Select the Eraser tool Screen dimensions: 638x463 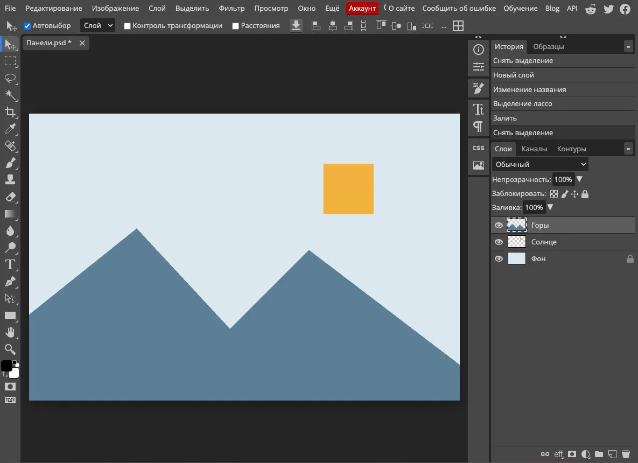(x=10, y=197)
